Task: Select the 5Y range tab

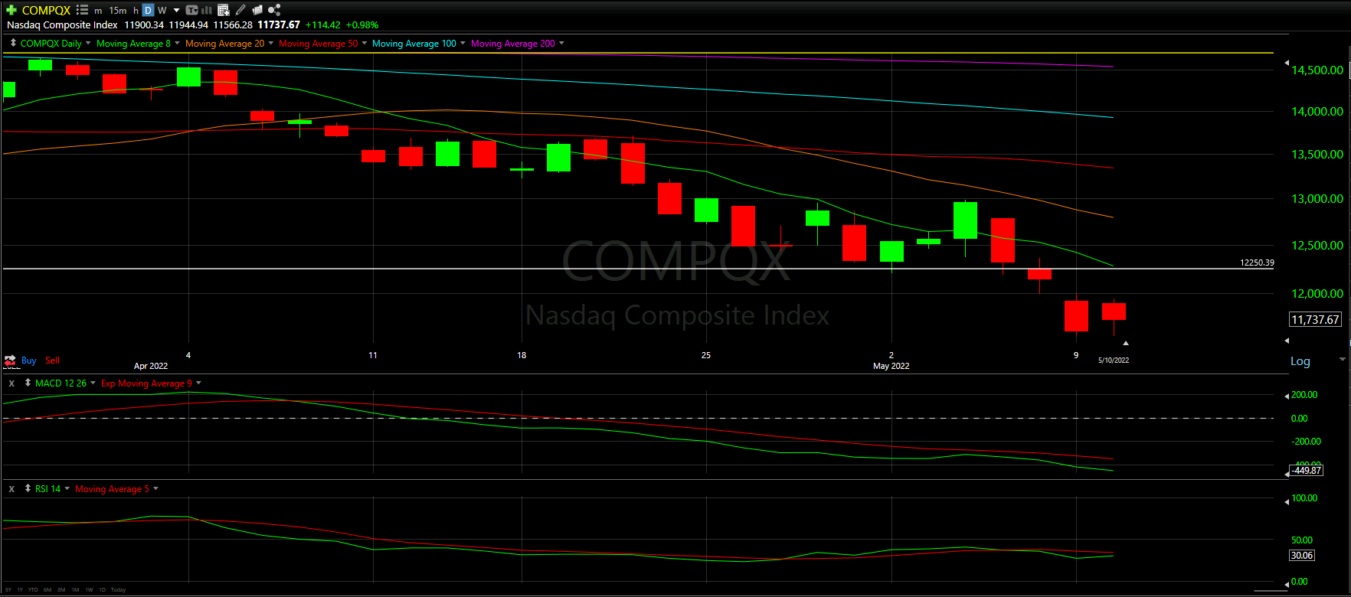Action: click(8, 590)
